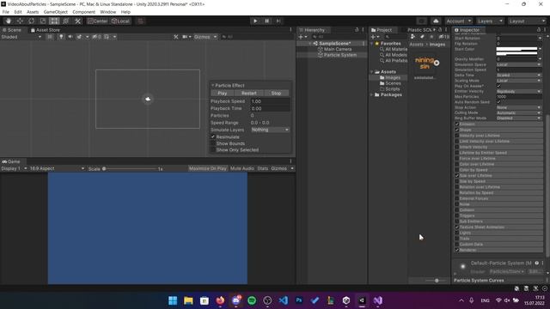
Task: Open the Assets menu
Action: (x=33, y=12)
